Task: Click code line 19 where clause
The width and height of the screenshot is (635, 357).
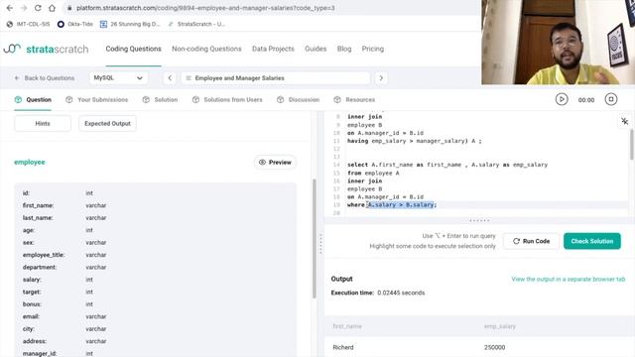Action: [392, 205]
